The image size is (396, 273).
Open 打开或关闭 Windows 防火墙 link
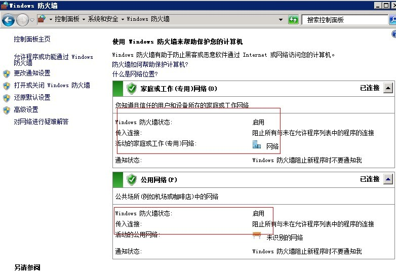[x=52, y=86]
